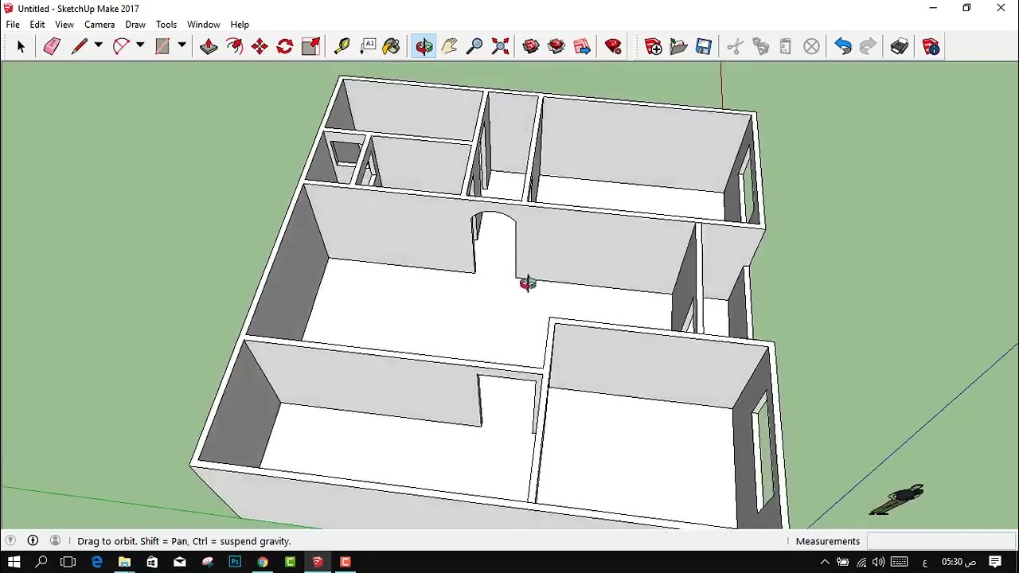Activate the Push/Pull tool
The image size is (1019, 573).
pyautogui.click(x=209, y=47)
